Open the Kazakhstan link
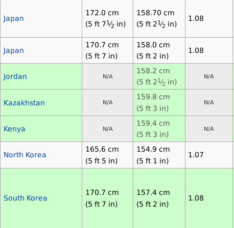The width and height of the screenshot is (234, 228). click(x=24, y=103)
